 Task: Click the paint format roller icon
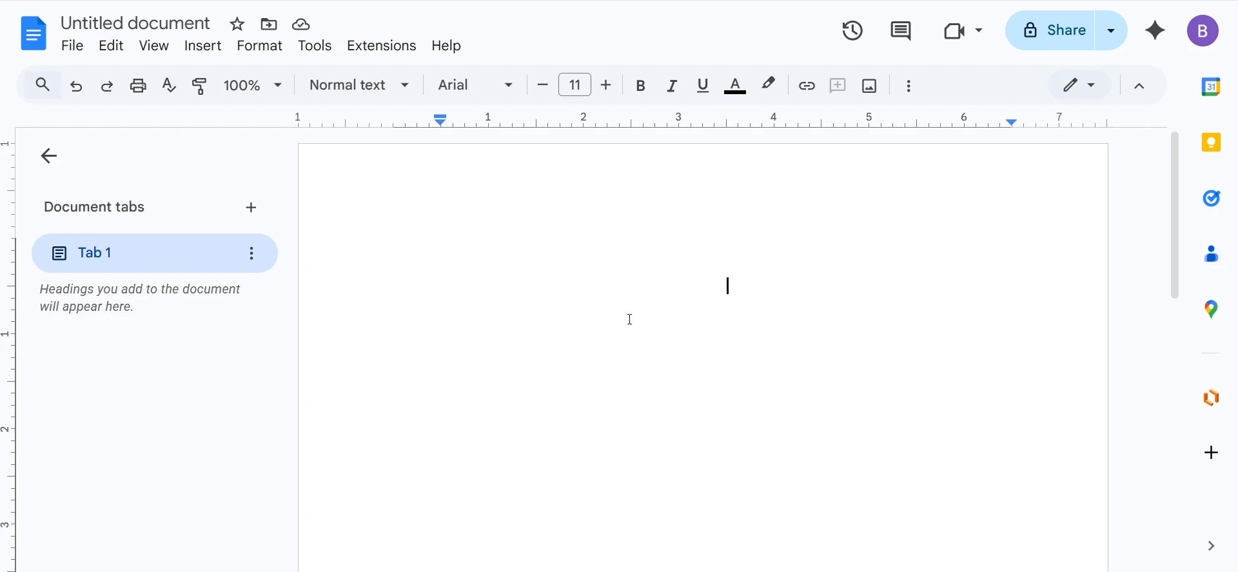200,85
